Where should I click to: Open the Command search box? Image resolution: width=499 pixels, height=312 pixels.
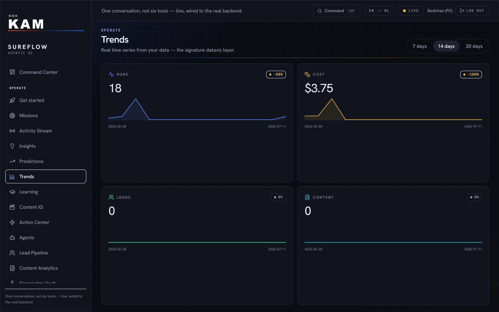coord(337,11)
